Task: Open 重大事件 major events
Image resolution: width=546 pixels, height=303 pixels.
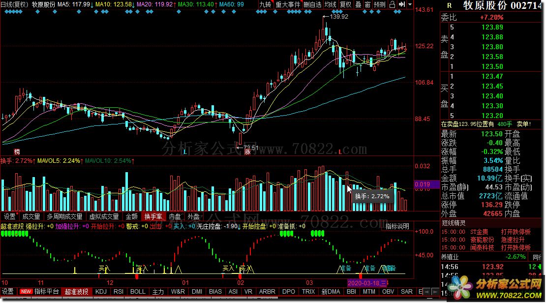Action: [x=288, y=4]
